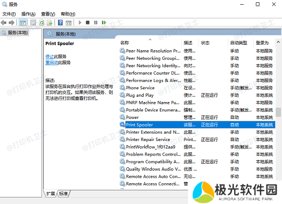
Task: Switch to the 扩展 tab
Action: point(51,194)
